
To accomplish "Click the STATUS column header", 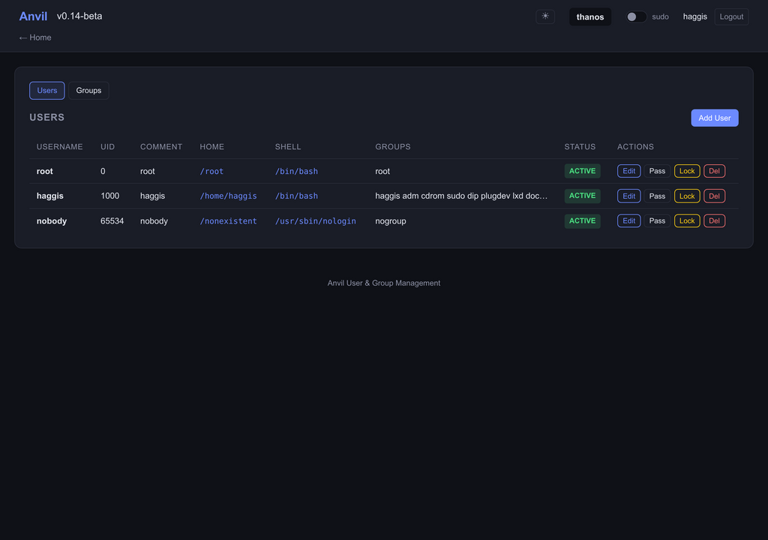I will point(580,147).
